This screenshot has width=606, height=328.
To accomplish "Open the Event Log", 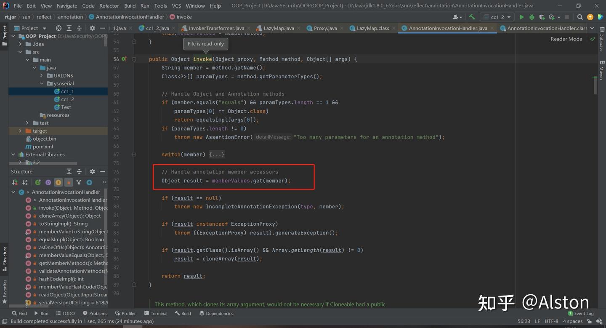I will click(581, 313).
